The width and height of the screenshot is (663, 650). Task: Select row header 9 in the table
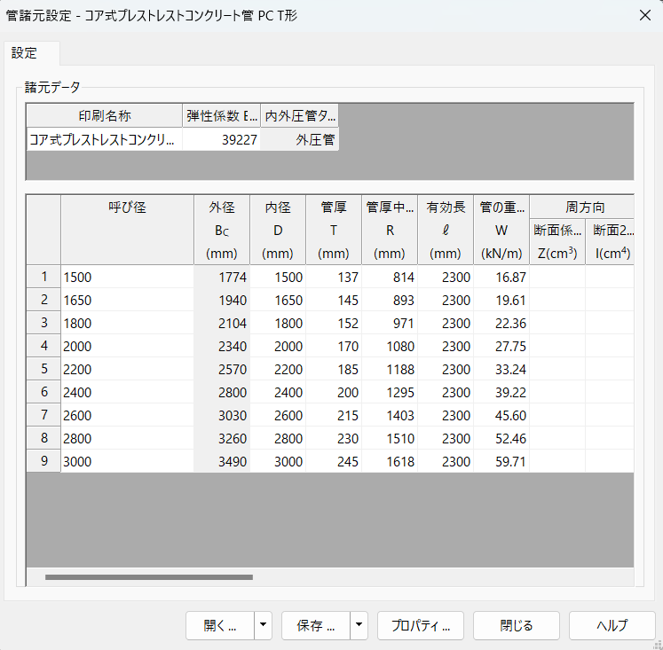[x=43, y=461]
